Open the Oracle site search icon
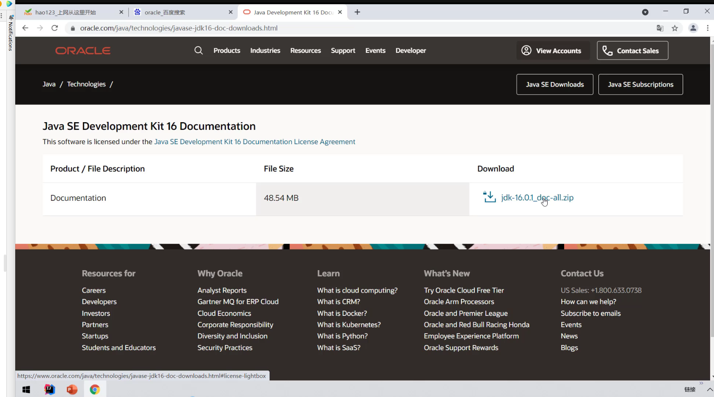Viewport: 714px width, 397px height. pyautogui.click(x=198, y=51)
